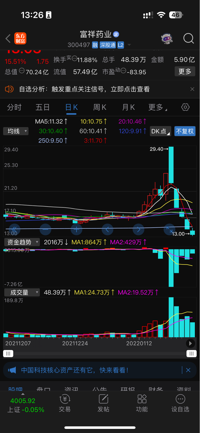200x433 pixels.
Task: Tap play arrow at chart right
Action: click(190, 344)
